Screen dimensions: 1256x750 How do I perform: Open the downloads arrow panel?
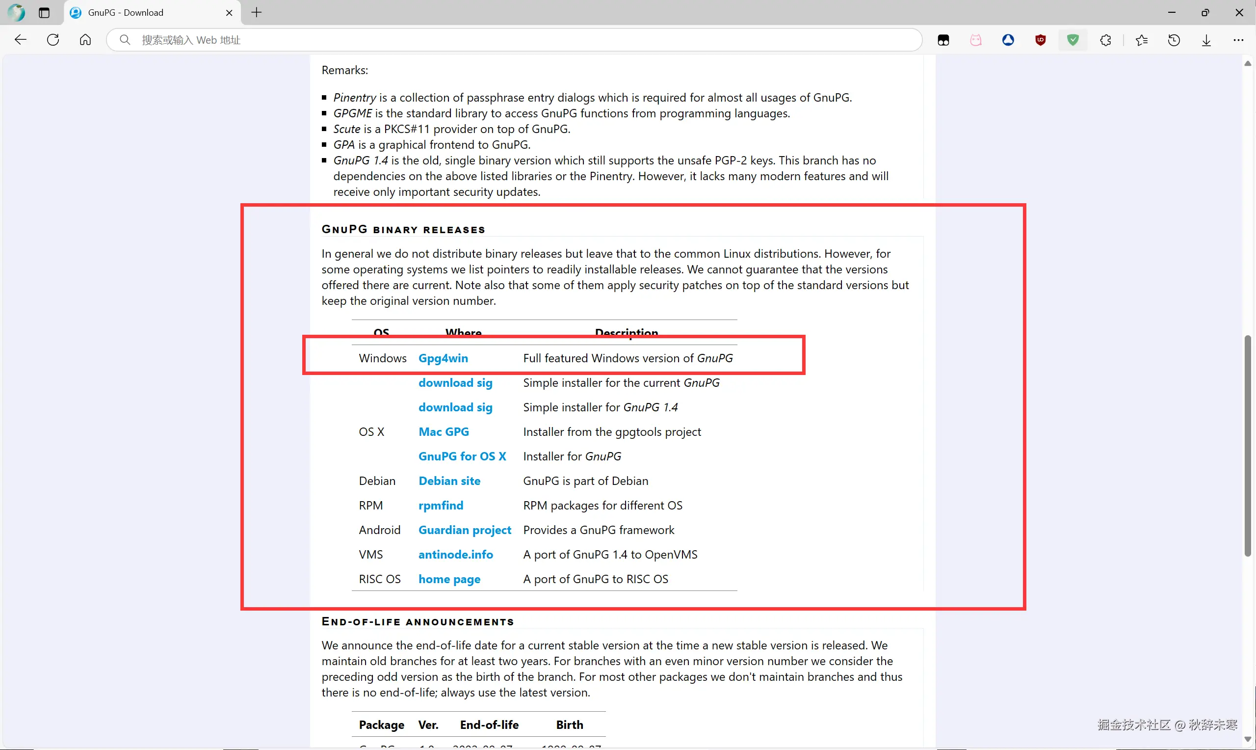(1206, 40)
